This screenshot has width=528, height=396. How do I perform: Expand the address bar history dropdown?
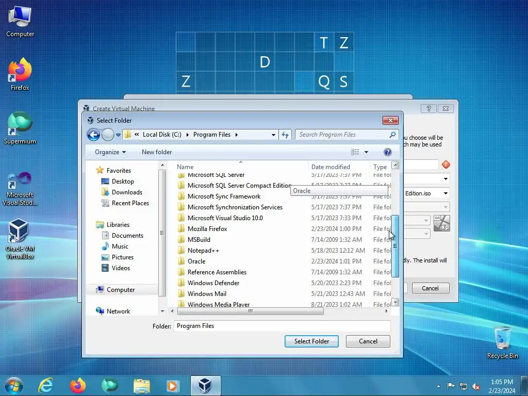click(x=273, y=135)
